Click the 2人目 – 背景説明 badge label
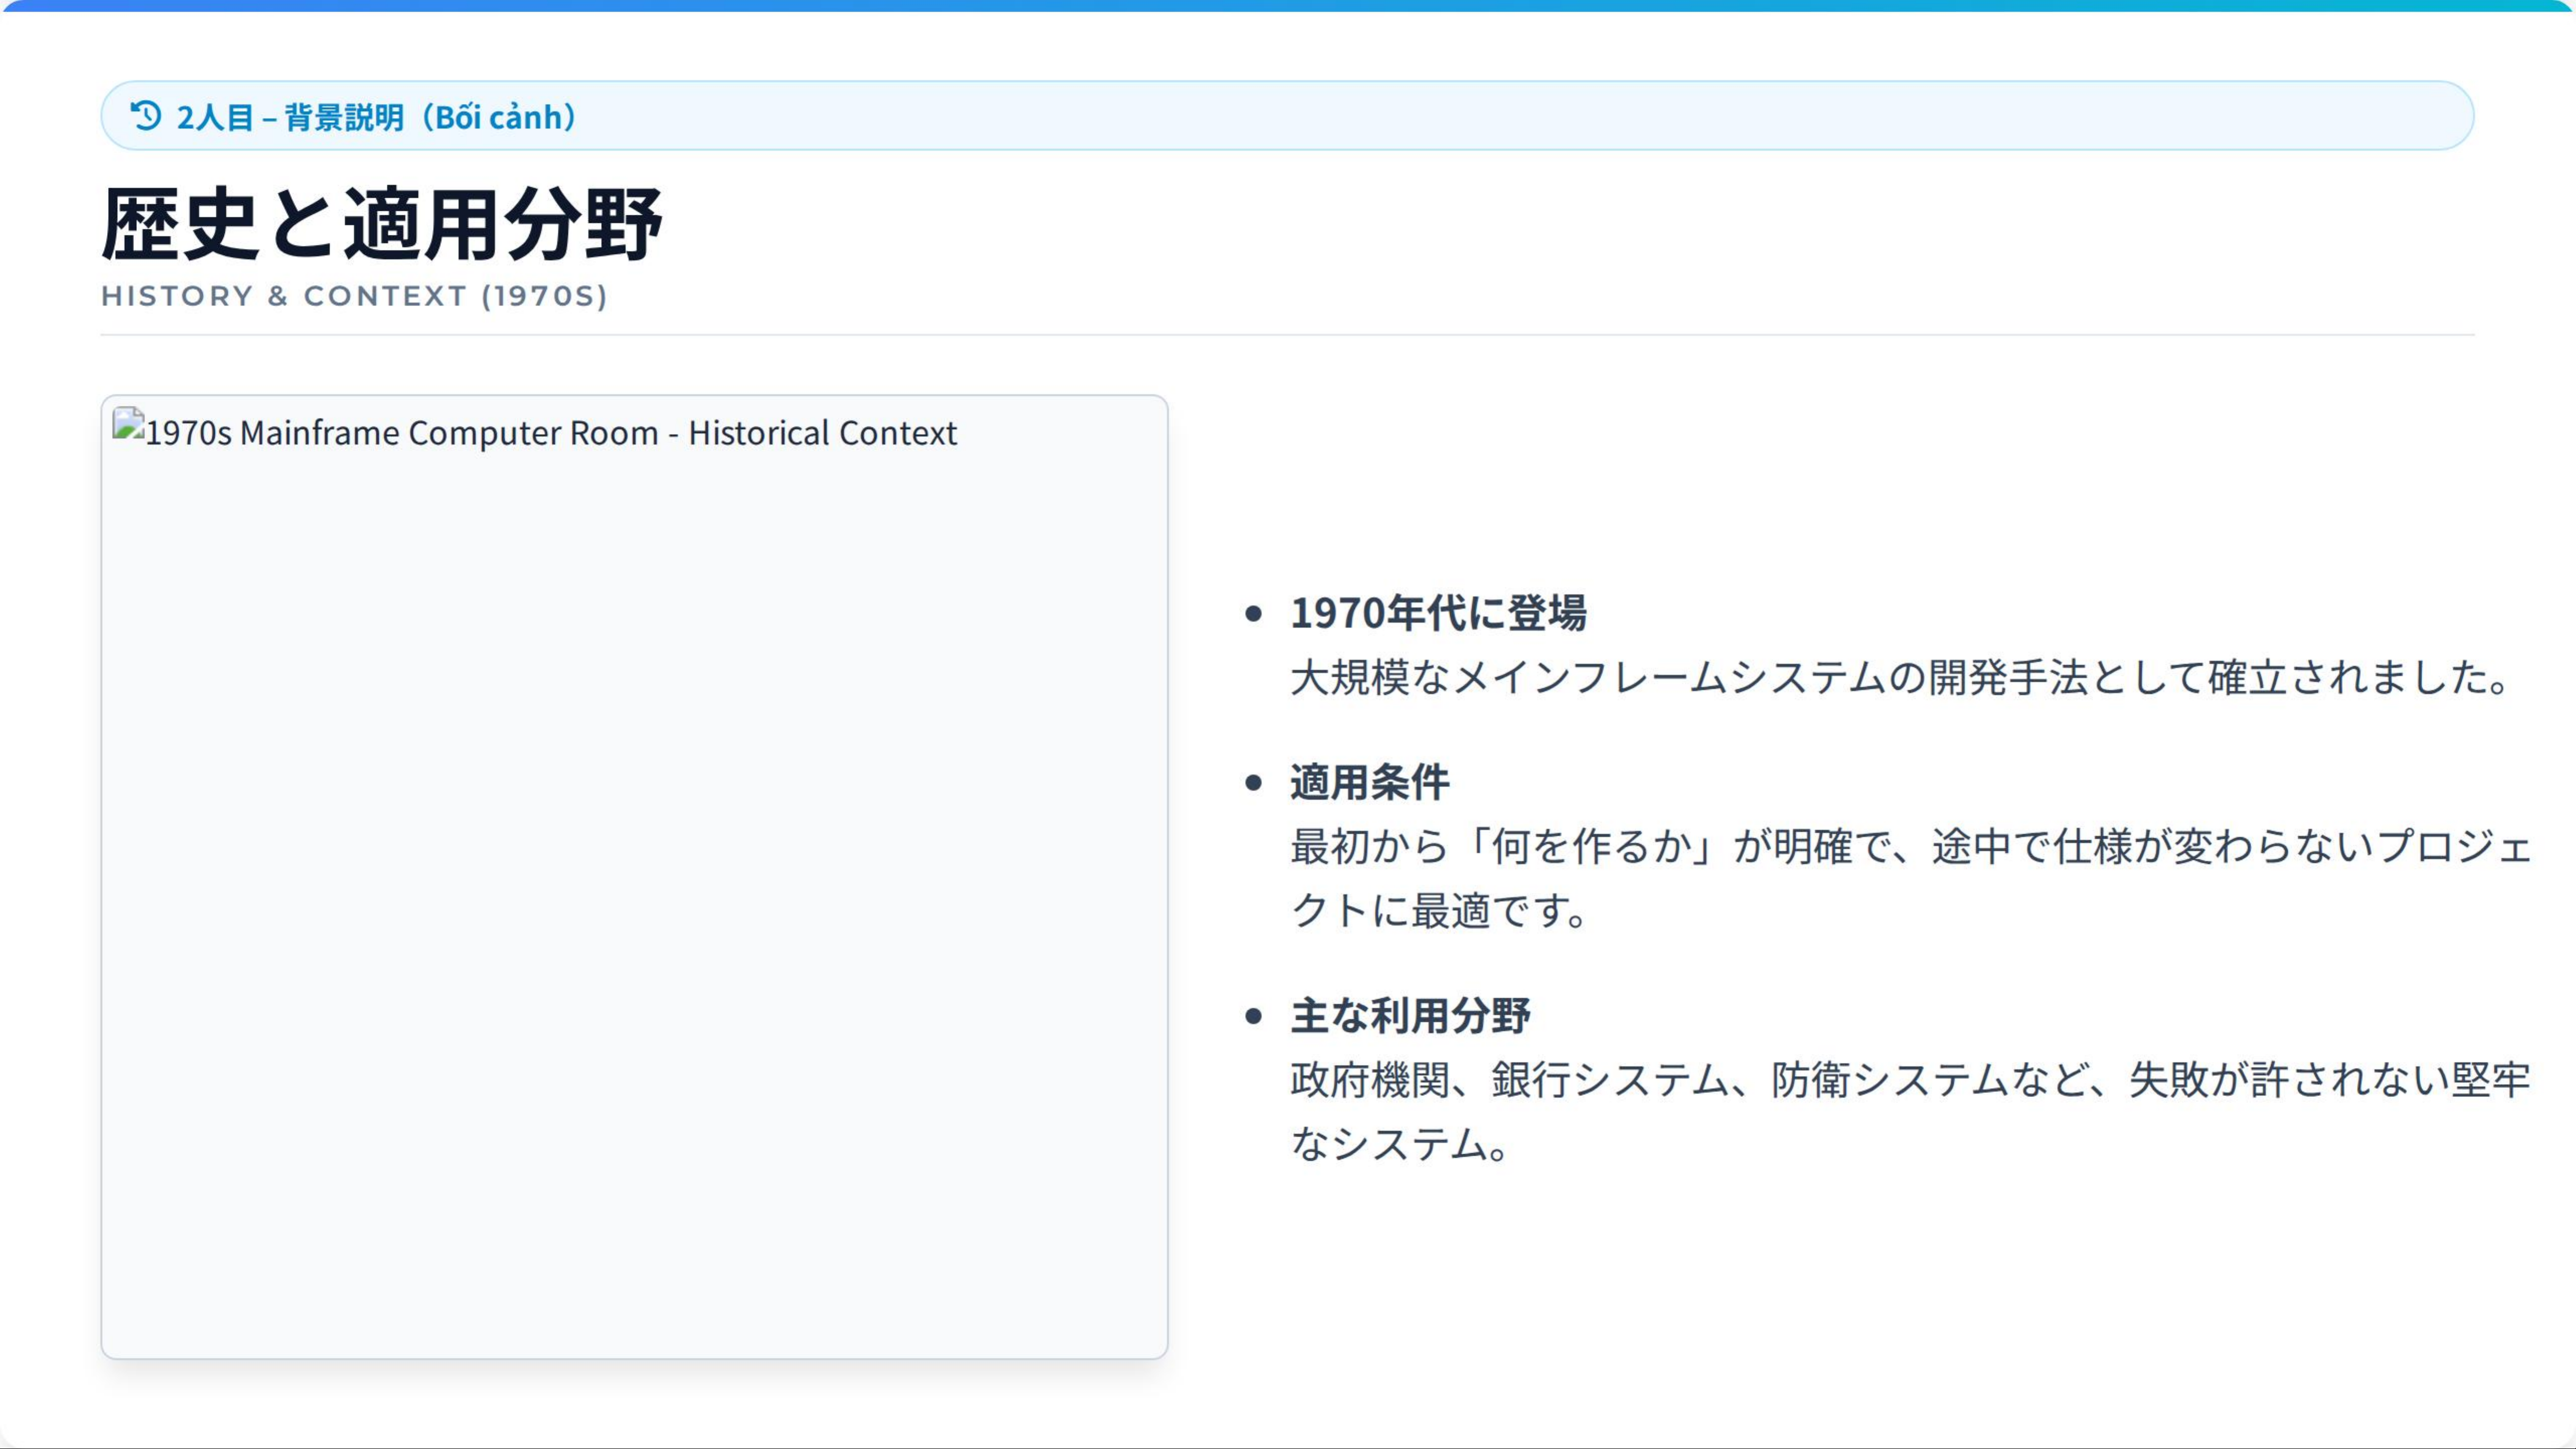This screenshot has width=2576, height=1449. pyautogui.click(x=290, y=117)
